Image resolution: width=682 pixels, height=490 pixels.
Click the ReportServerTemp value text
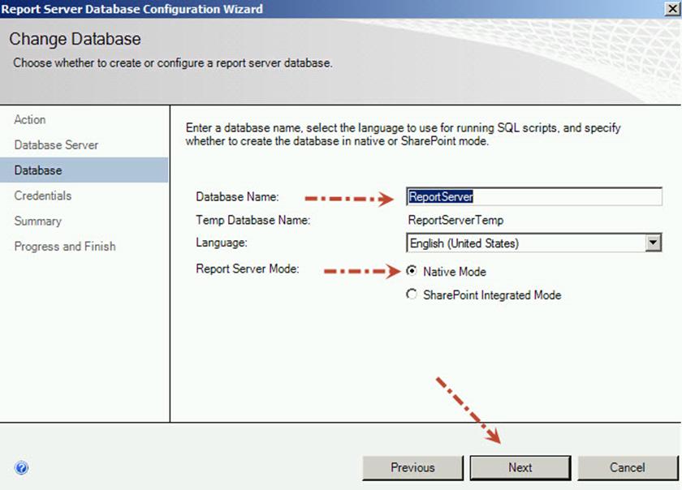455,220
